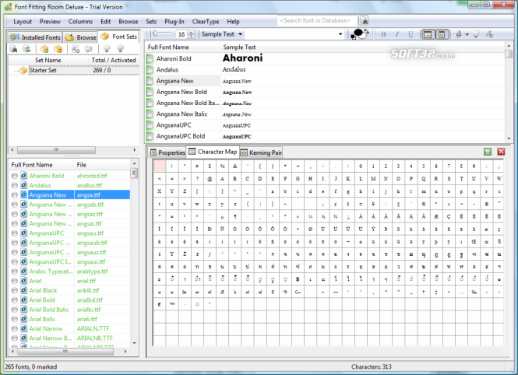This screenshot has width=518, height=375.
Task: Click the Sample Text column header
Action: [362, 47]
